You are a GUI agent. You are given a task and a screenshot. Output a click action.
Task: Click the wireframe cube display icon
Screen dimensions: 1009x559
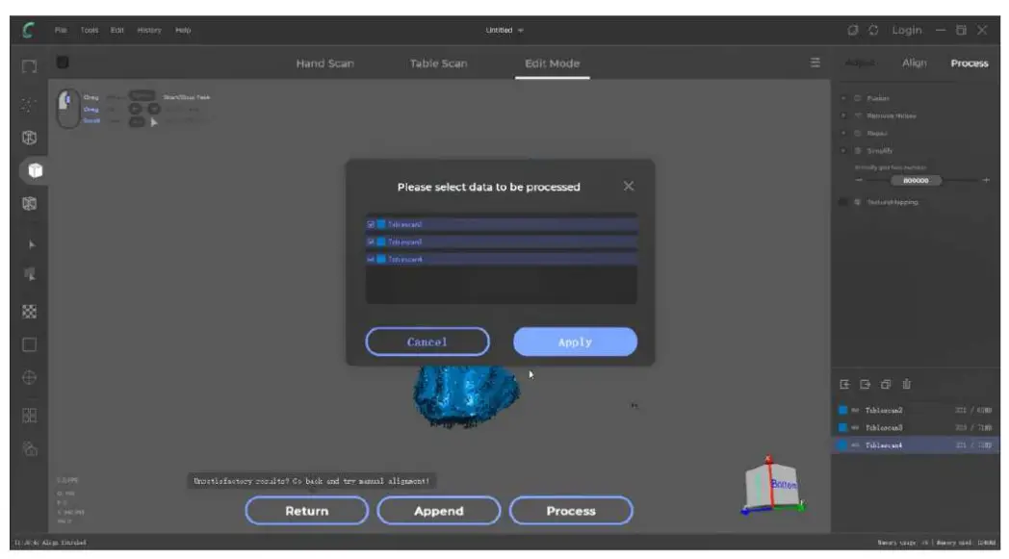[29, 137]
